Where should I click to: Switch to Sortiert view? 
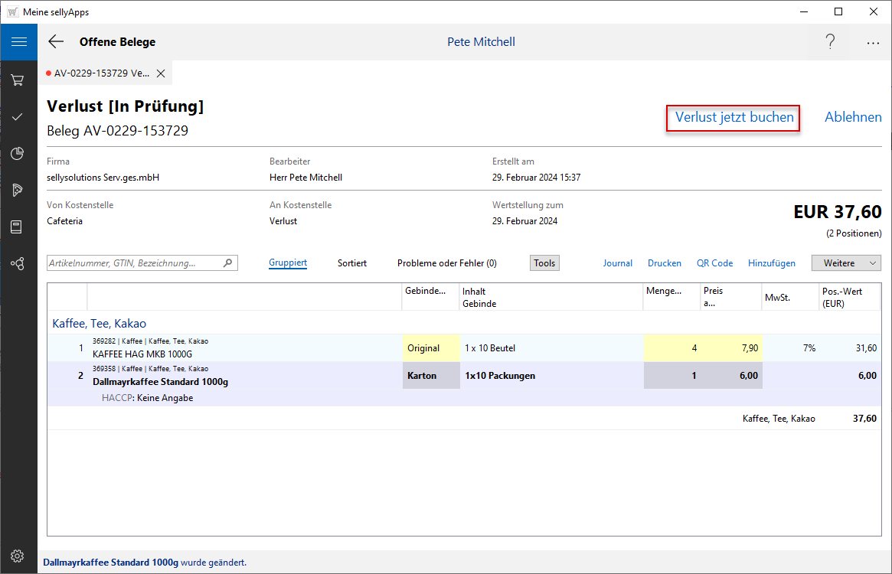click(x=352, y=263)
